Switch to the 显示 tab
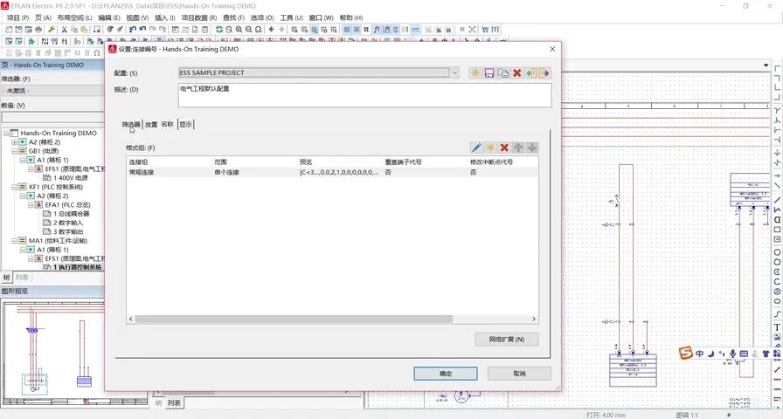This screenshot has width=783, height=419. [x=186, y=124]
